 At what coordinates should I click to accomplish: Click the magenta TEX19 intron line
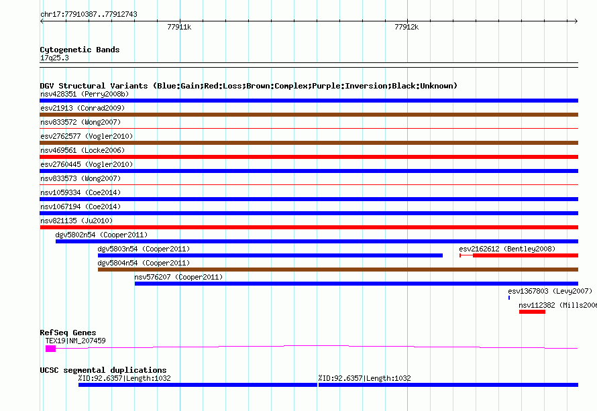317,347
